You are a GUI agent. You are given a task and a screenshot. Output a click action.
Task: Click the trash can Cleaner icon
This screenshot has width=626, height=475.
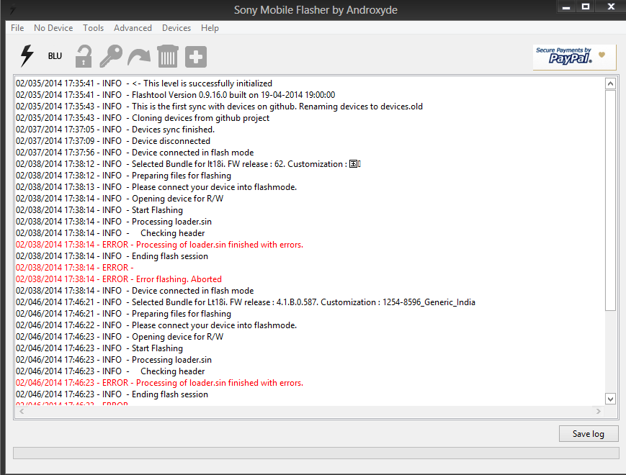pyautogui.click(x=168, y=56)
